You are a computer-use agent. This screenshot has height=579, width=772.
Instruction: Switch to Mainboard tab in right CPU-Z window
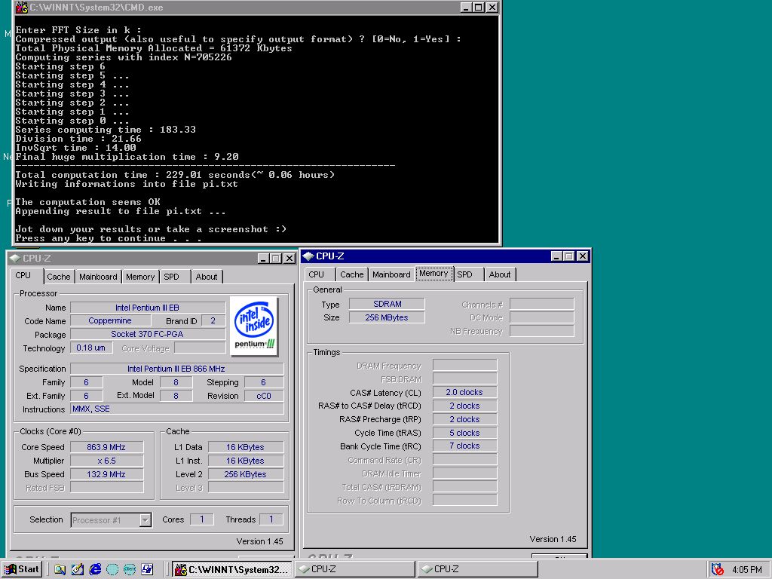tap(391, 274)
